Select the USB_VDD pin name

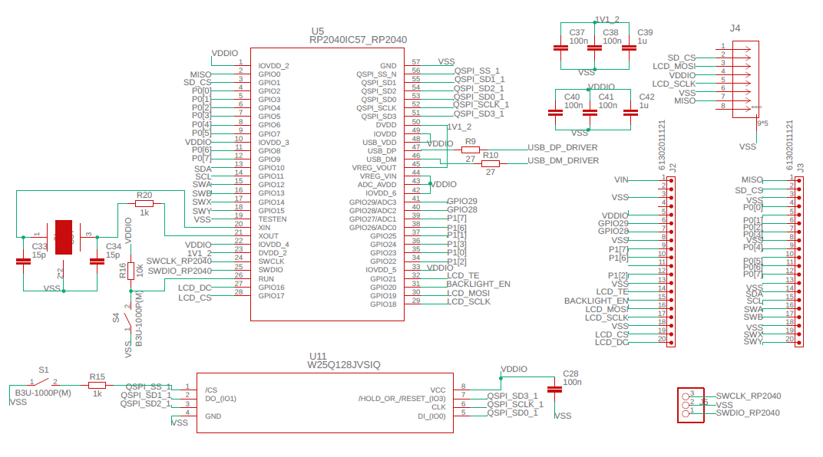pyautogui.click(x=379, y=143)
